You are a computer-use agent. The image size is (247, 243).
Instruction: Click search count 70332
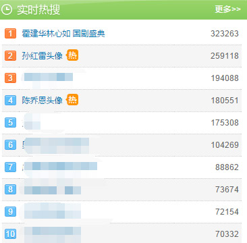(227, 234)
